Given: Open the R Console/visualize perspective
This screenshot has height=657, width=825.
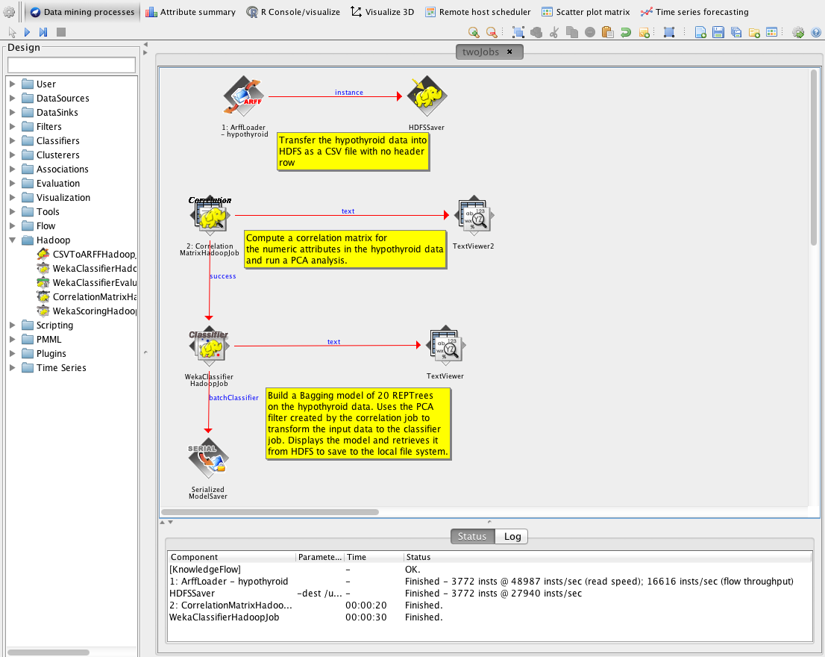Looking at the screenshot, I should point(293,12).
